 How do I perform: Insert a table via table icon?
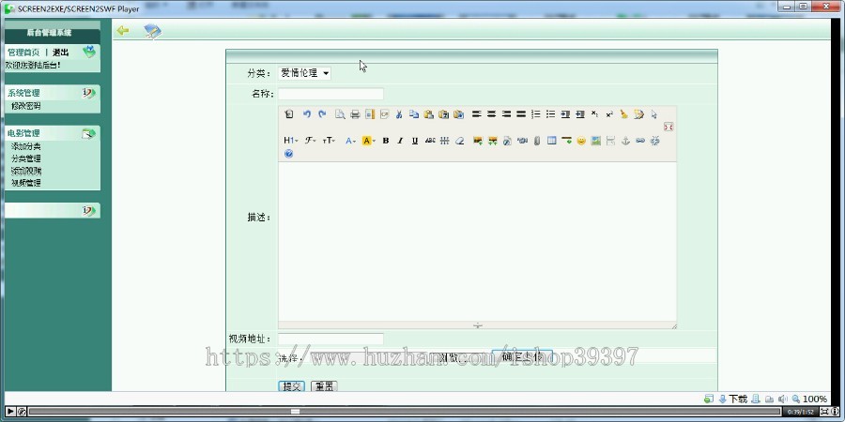[551, 141]
